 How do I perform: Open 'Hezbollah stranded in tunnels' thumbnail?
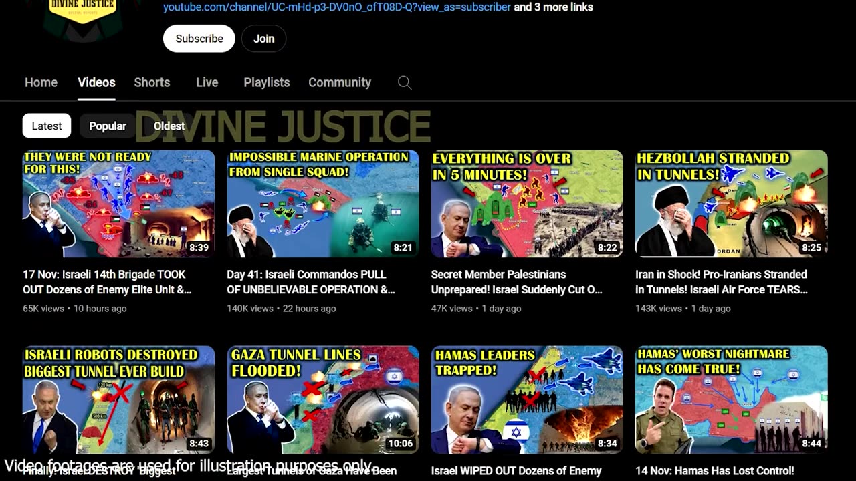pos(732,204)
